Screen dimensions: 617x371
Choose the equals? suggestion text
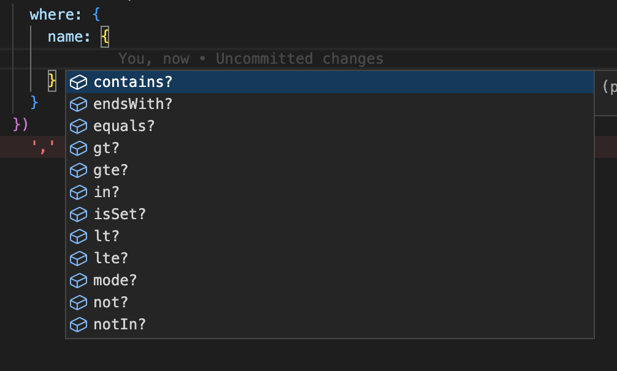124,126
